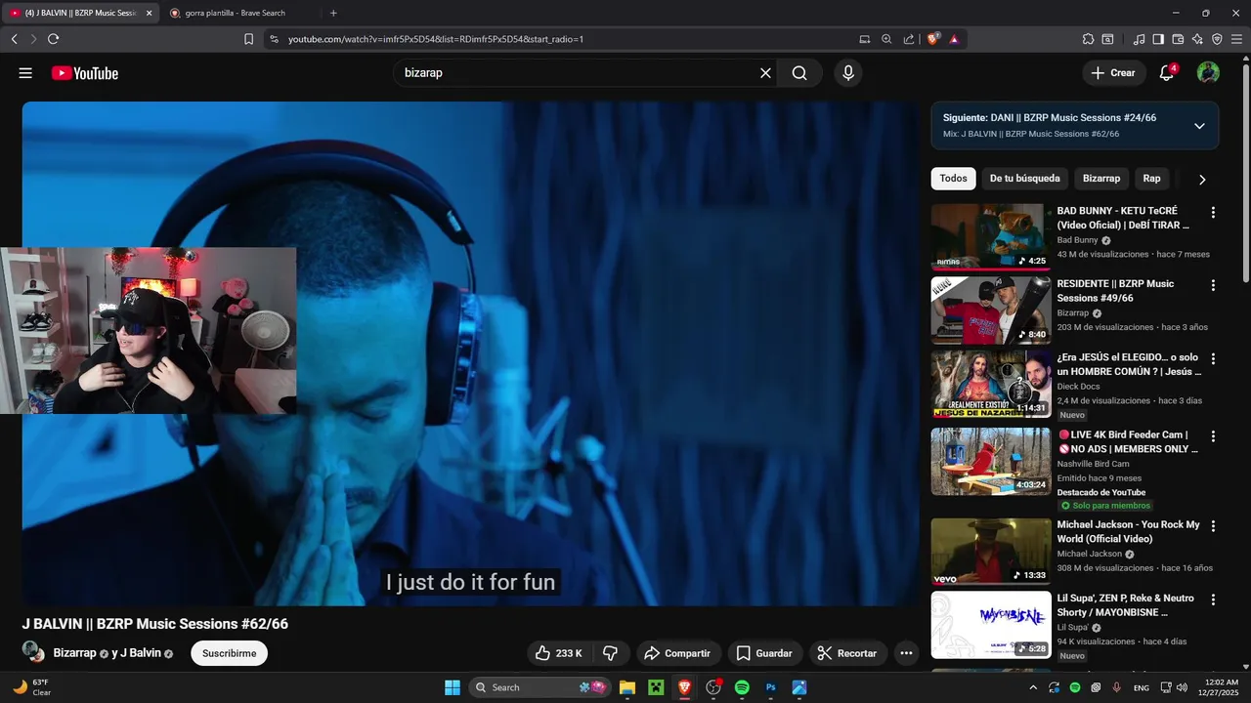Open options for LIVE 4K Bird Feeder Cam

(x=1213, y=436)
